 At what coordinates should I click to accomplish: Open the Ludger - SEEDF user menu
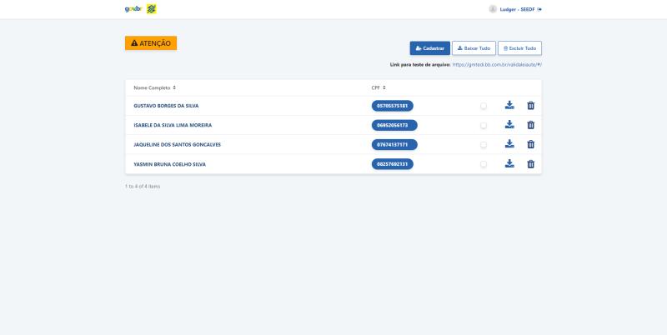511,9
